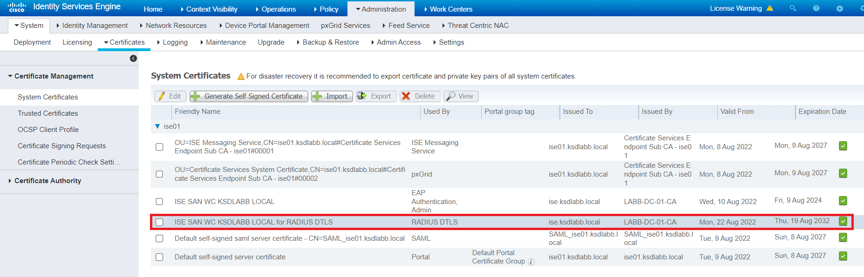Select checkbox for ISE SAN WC KSDLABB LOCAL
Viewport: 864px width, 277px height.
159,201
